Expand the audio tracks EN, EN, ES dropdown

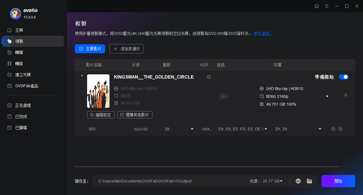[266, 129]
